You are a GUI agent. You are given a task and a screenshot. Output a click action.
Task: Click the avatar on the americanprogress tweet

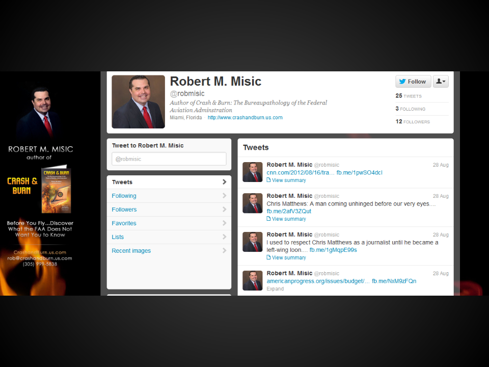pyautogui.click(x=253, y=280)
